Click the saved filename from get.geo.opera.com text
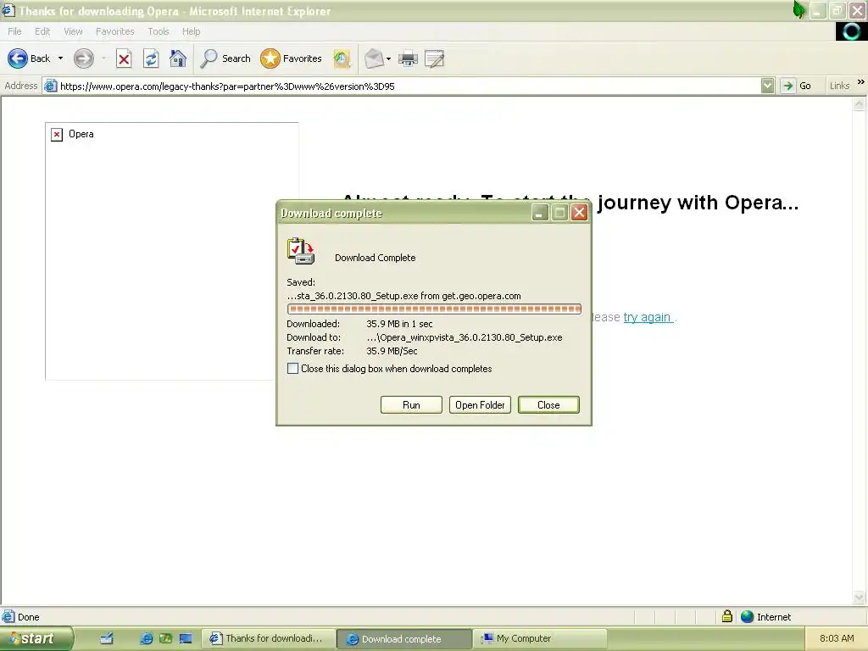The height and width of the screenshot is (651, 868). pyautogui.click(x=403, y=296)
